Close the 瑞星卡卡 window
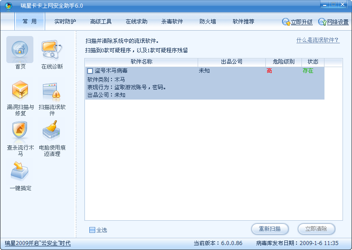The height and width of the screenshot is (250, 352). click(343, 5)
